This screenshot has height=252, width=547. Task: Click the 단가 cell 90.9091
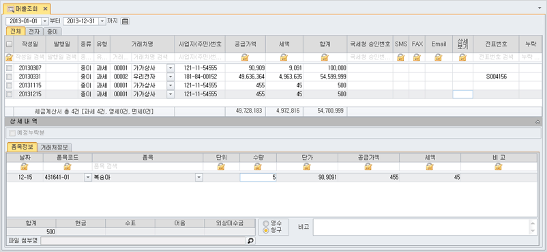[307, 178]
